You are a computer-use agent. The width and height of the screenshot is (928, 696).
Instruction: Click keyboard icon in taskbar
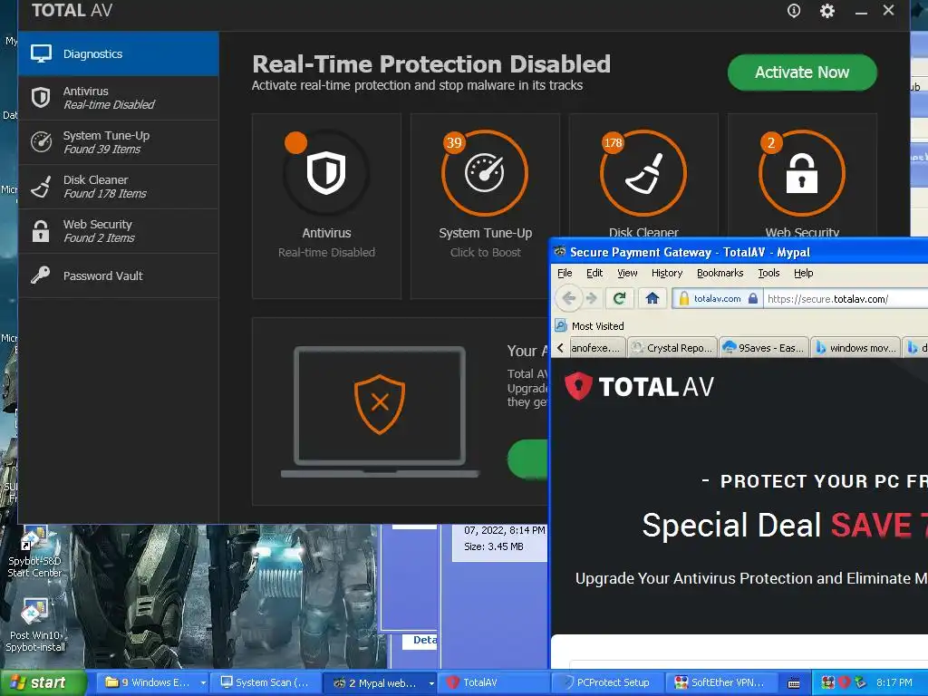pyautogui.click(x=794, y=683)
